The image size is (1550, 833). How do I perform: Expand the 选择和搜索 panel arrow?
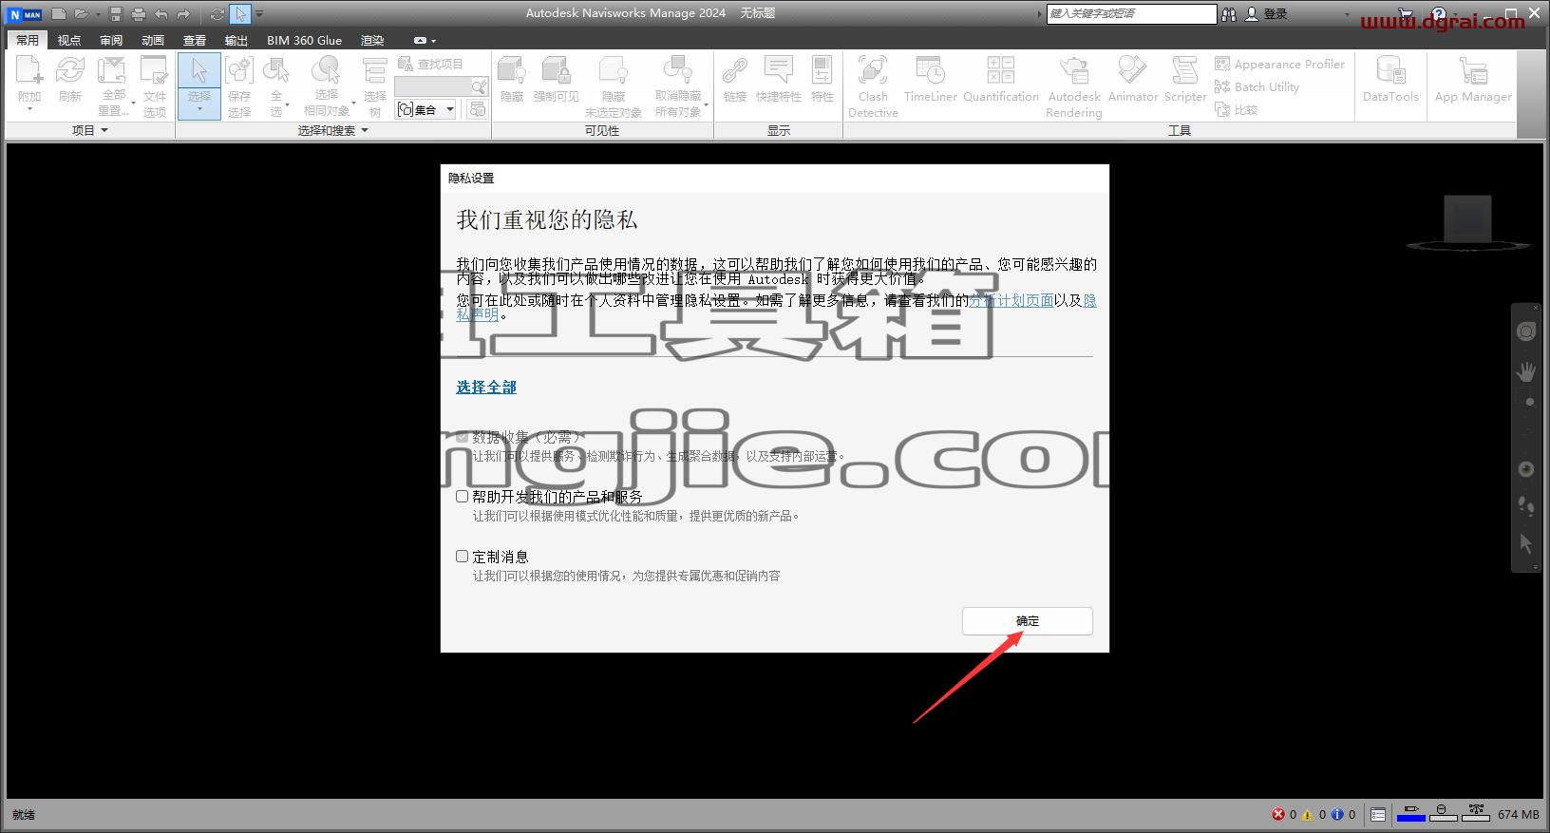click(365, 130)
